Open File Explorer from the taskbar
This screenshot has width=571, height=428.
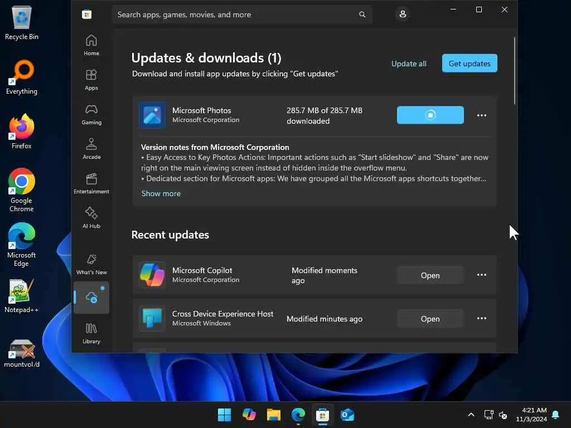coord(273,415)
